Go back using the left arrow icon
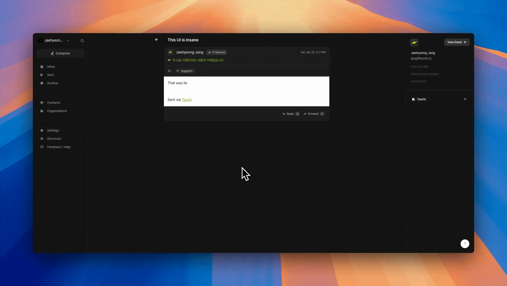The width and height of the screenshot is (507, 286). pos(156,40)
